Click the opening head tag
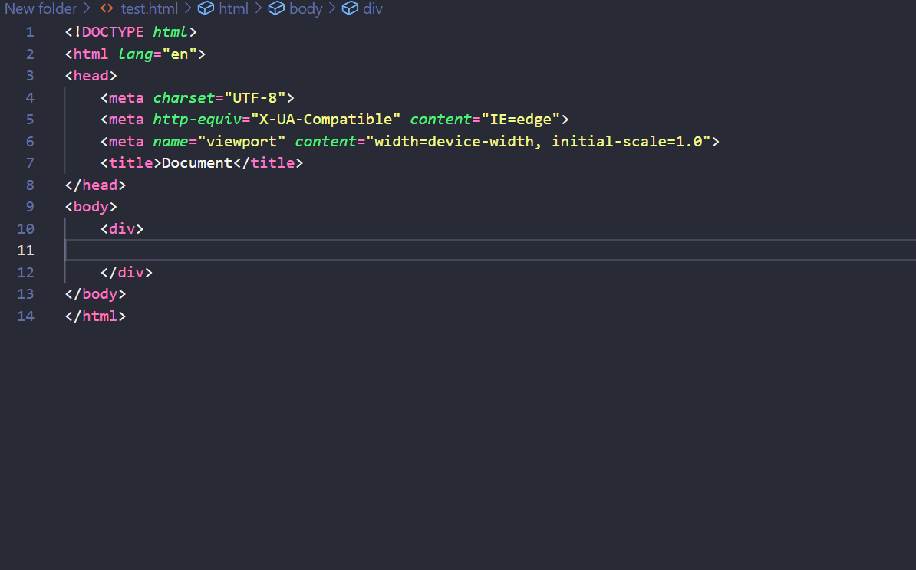Screen dimensions: 916x570 point(91,76)
